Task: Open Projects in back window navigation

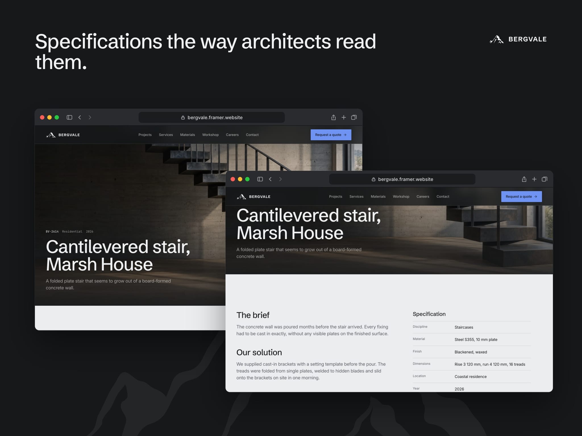Action: pyautogui.click(x=145, y=135)
